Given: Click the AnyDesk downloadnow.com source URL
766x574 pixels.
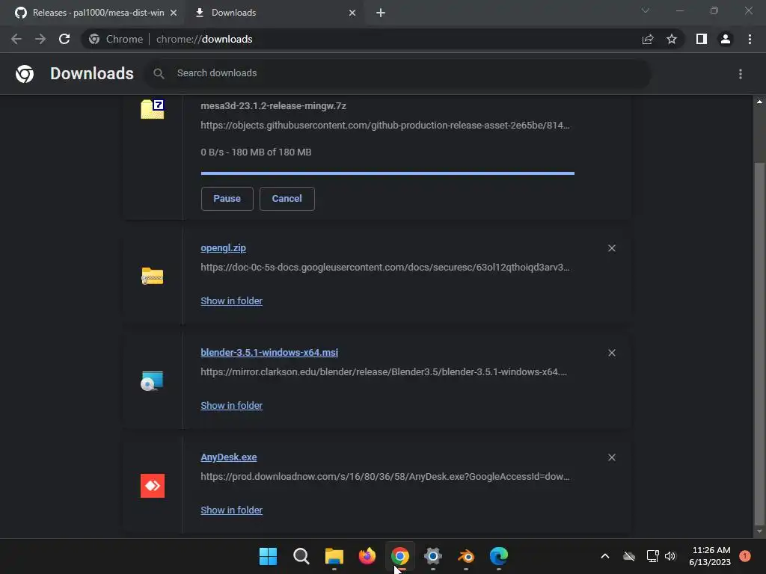Looking at the screenshot, I should [x=385, y=476].
